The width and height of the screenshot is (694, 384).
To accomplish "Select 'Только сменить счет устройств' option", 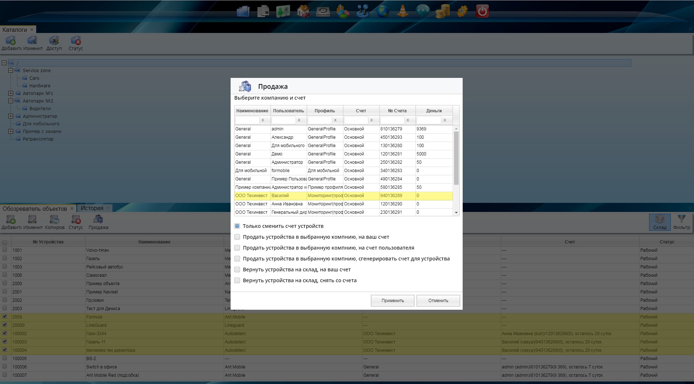I will point(237,226).
